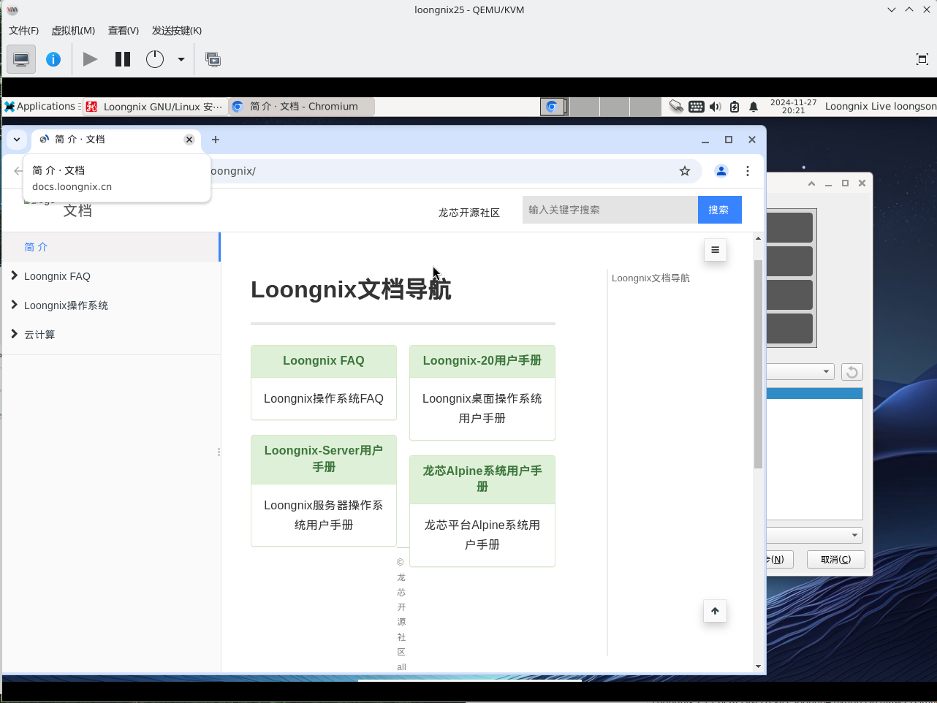
Task: Maximize the Chromium window
Action: point(729,140)
